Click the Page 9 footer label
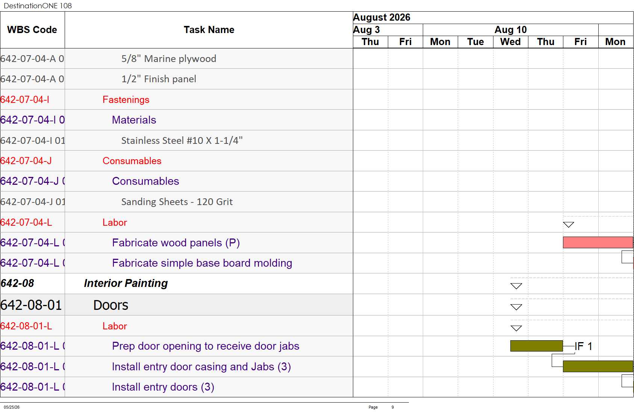 381,407
